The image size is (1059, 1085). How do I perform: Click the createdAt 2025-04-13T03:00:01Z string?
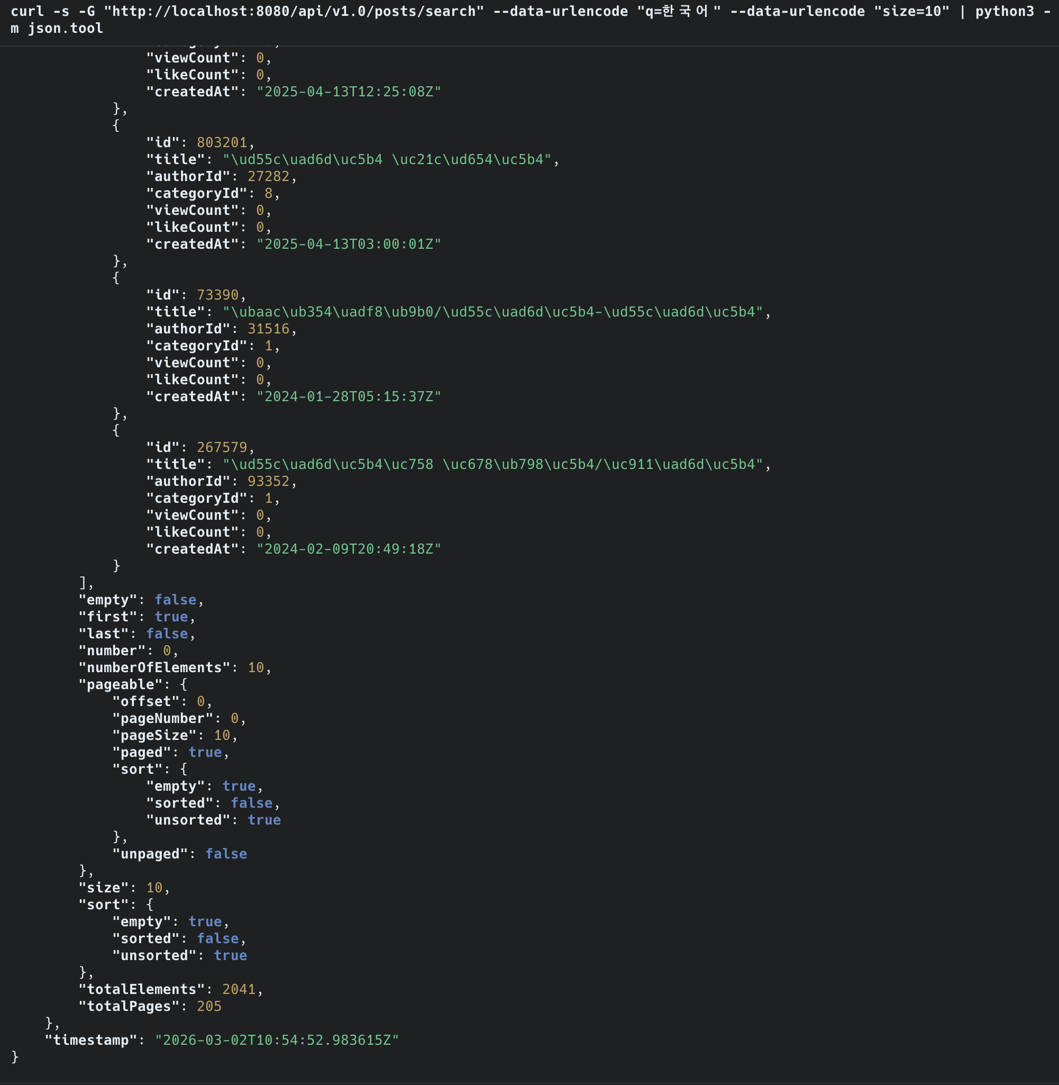pos(348,245)
